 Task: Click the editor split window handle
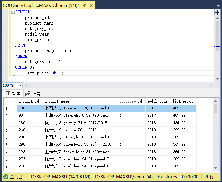pyautogui.click(x=217, y=12)
